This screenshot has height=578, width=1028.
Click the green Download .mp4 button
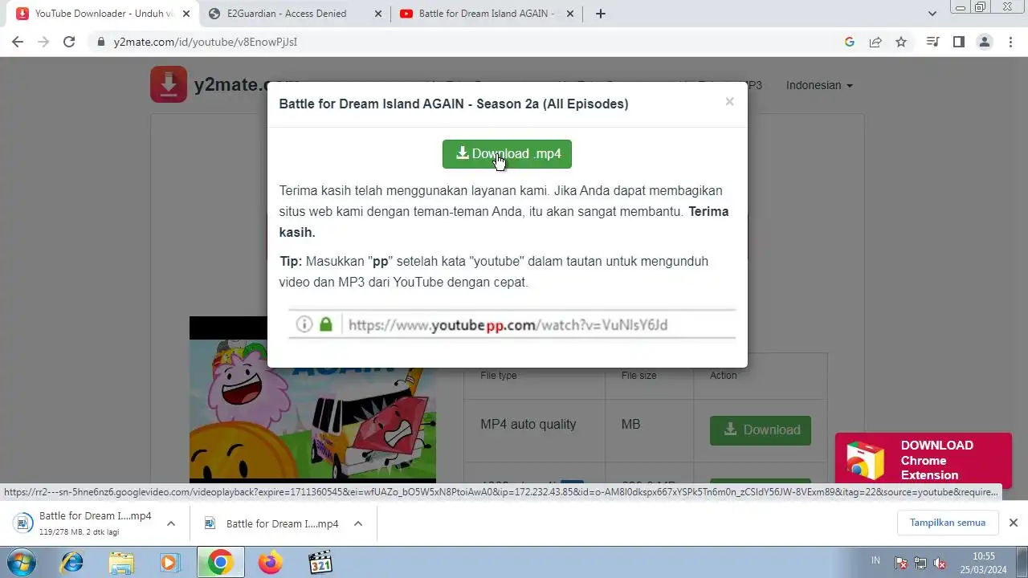(x=507, y=154)
